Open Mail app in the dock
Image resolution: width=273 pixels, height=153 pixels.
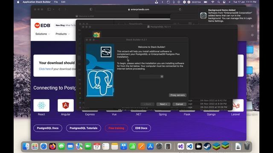[70, 147]
